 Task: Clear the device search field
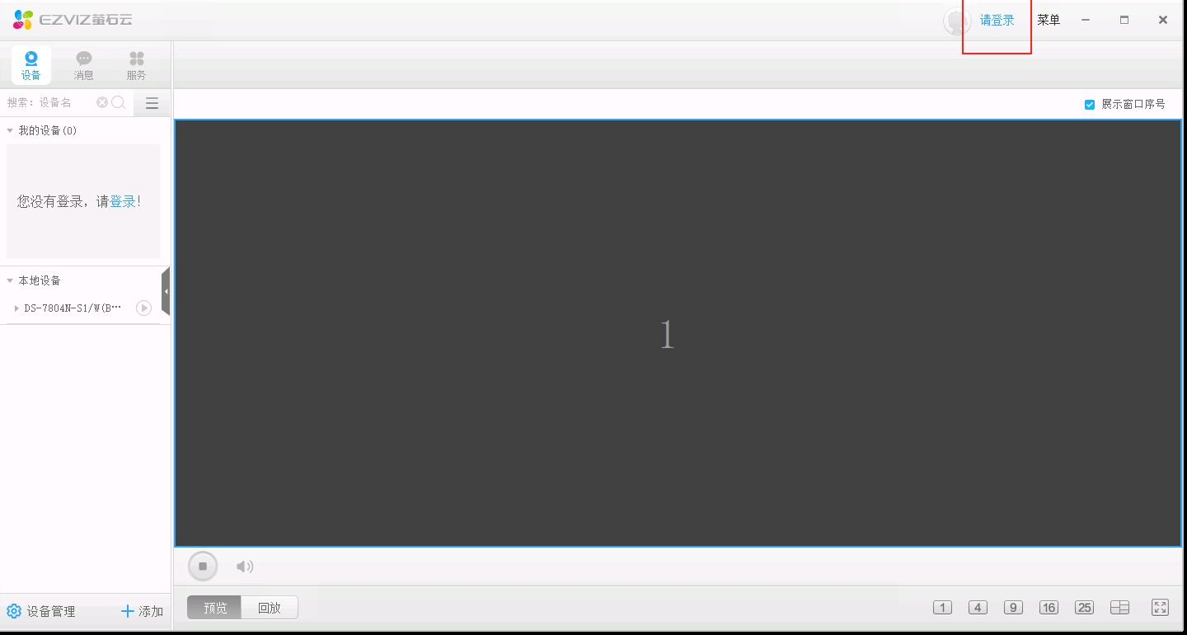102,102
